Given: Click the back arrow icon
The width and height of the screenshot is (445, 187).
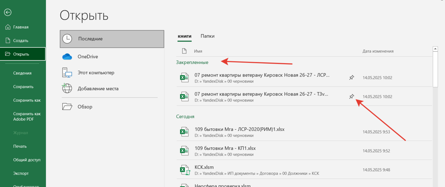Looking at the screenshot, I should tap(8, 12).
